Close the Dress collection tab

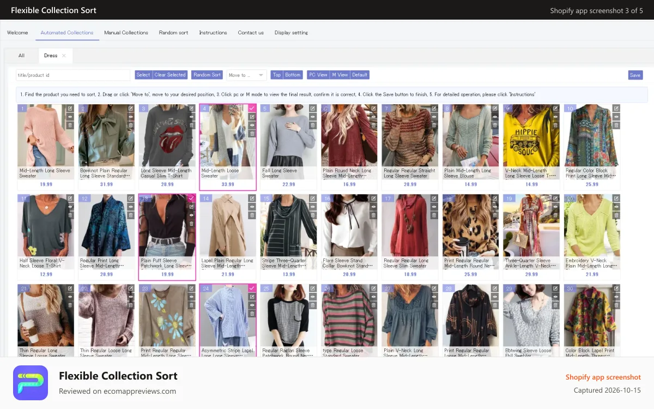pyautogui.click(x=64, y=56)
